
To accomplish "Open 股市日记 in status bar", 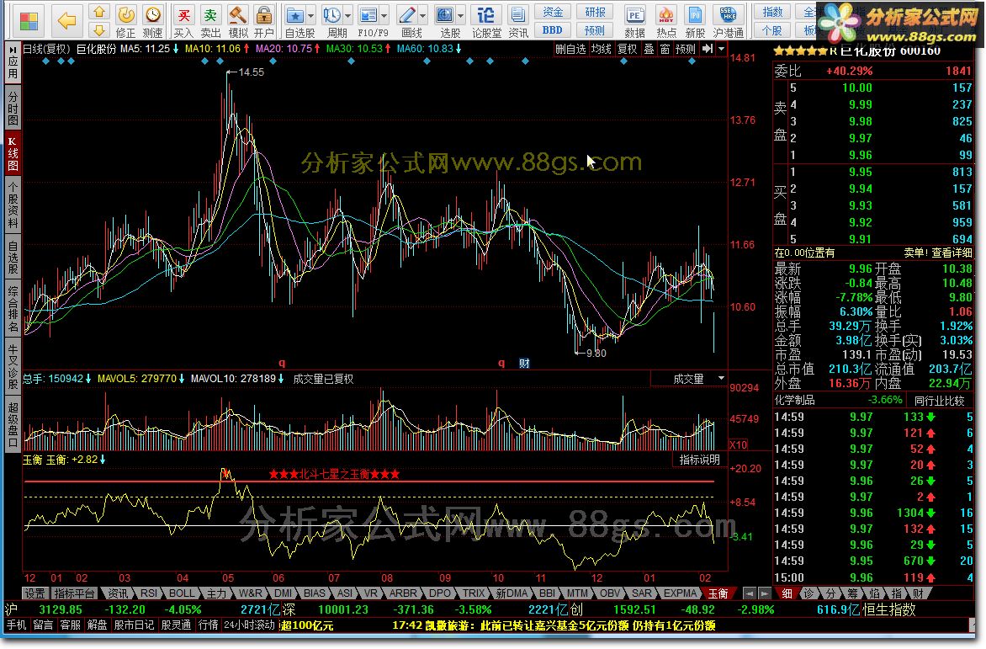I will [x=134, y=625].
